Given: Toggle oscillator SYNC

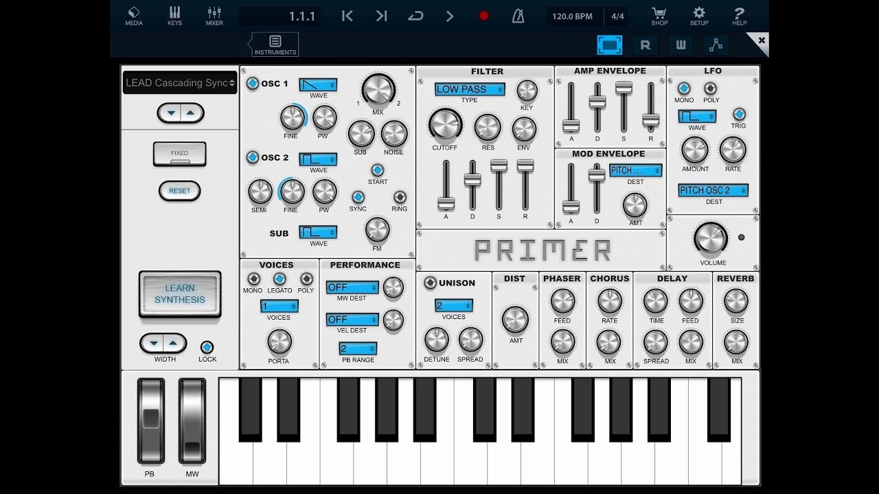Looking at the screenshot, I should [x=358, y=197].
